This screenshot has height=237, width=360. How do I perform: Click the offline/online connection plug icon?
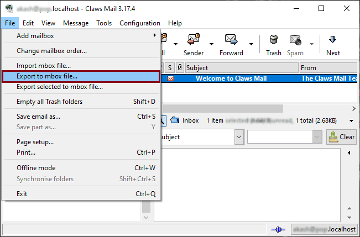click(278, 229)
